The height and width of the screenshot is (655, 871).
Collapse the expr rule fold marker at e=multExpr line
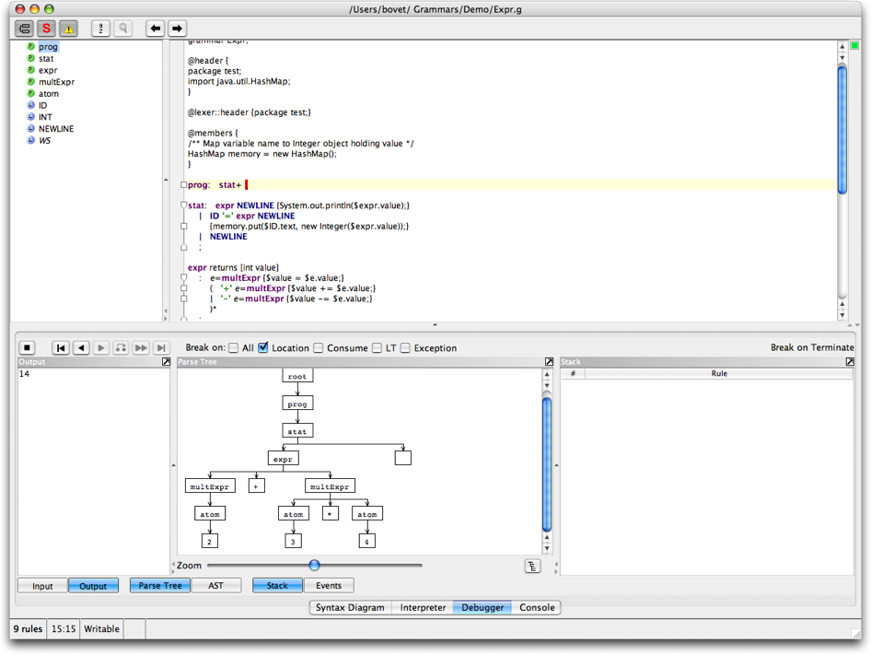[183, 277]
